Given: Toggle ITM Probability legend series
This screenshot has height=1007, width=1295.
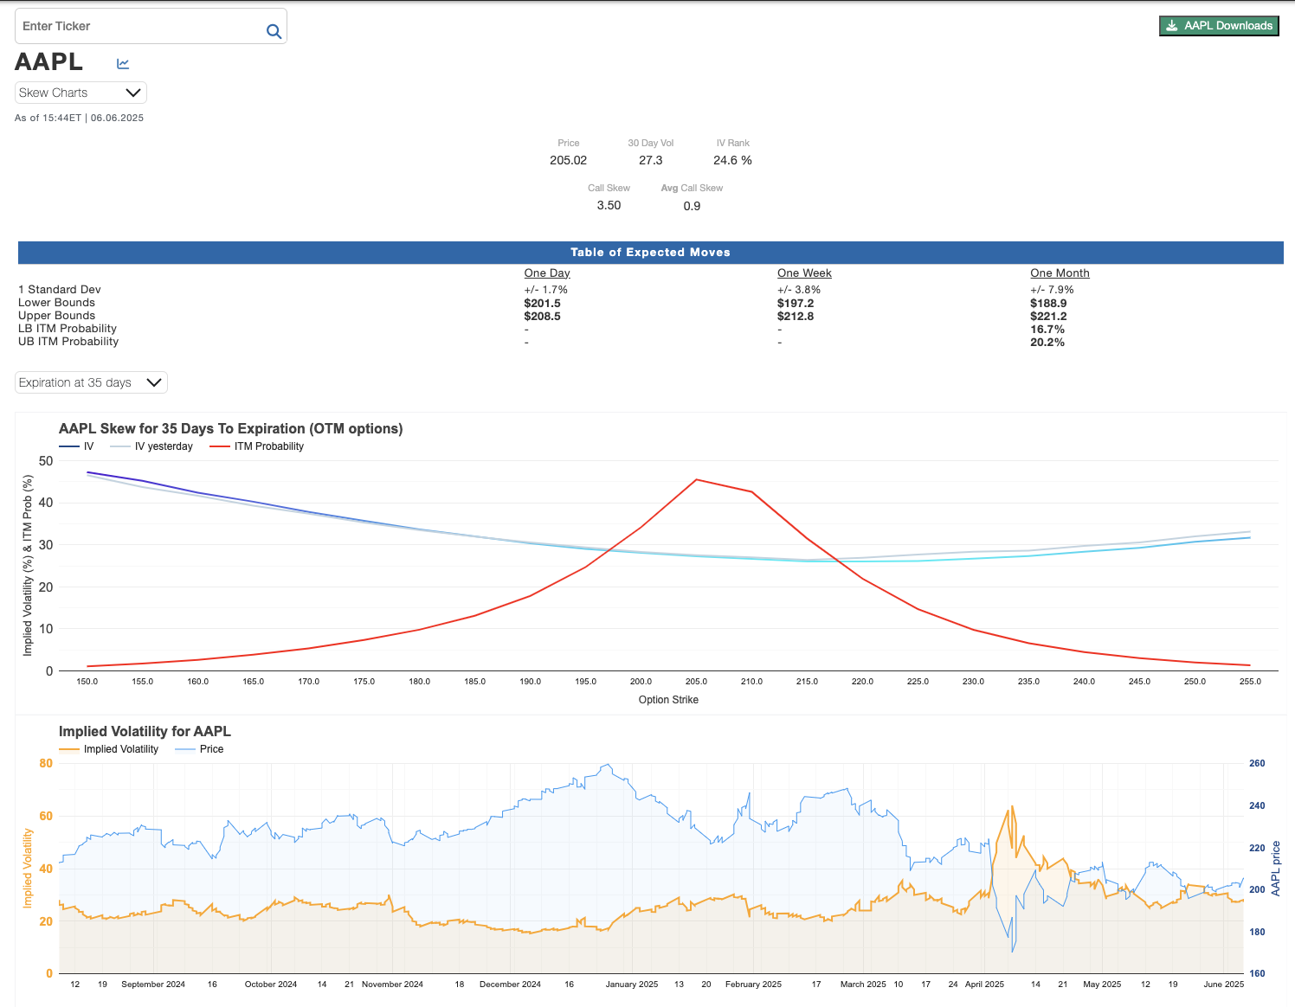Looking at the screenshot, I should [258, 446].
